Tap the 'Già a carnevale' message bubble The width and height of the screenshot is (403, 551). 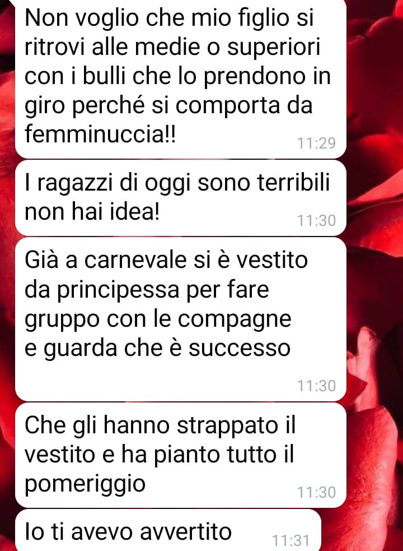click(x=180, y=320)
